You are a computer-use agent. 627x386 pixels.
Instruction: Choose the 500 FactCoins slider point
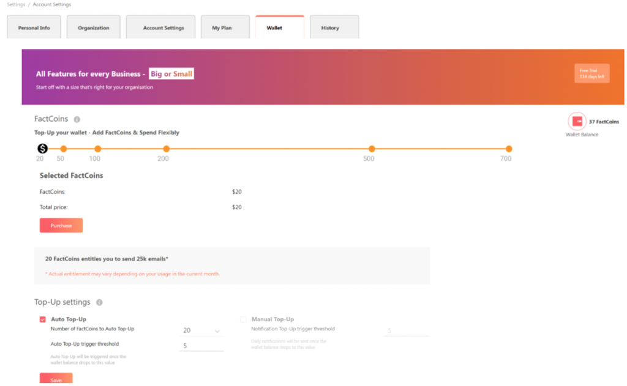(372, 149)
